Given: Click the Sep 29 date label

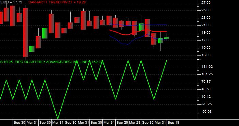Looking at the screenshot, I should pos(122,123).
